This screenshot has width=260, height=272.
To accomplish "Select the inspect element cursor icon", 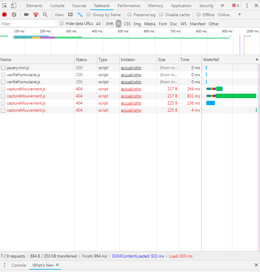I will tap(5, 5).
